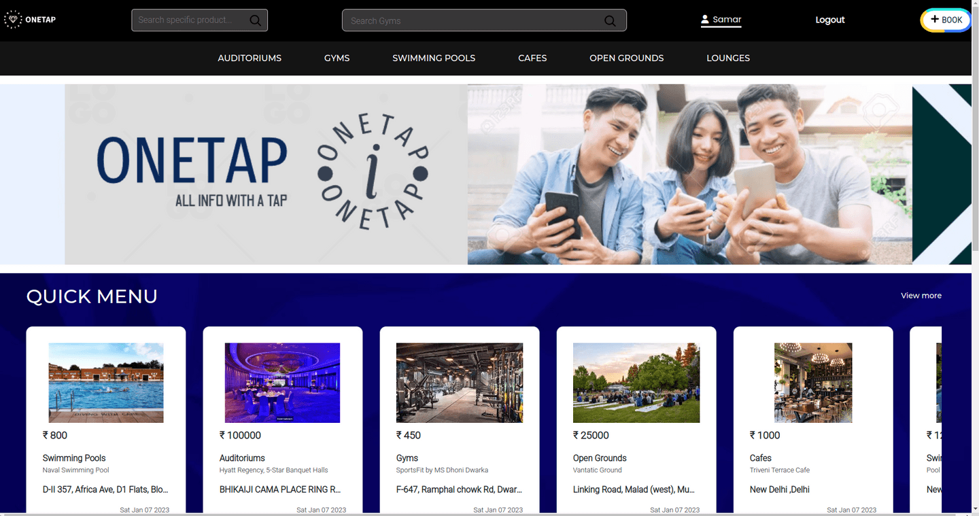Click the QUICK MENU heading
This screenshot has width=979, height=516.
[x=92, y=296]
